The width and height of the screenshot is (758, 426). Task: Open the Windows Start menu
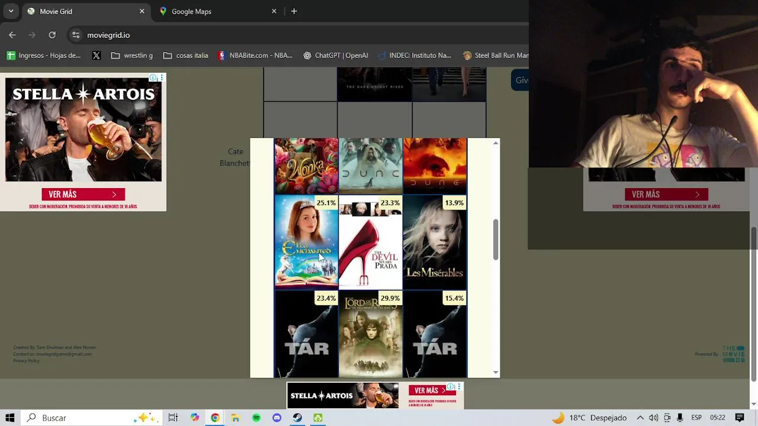(10, 418)
